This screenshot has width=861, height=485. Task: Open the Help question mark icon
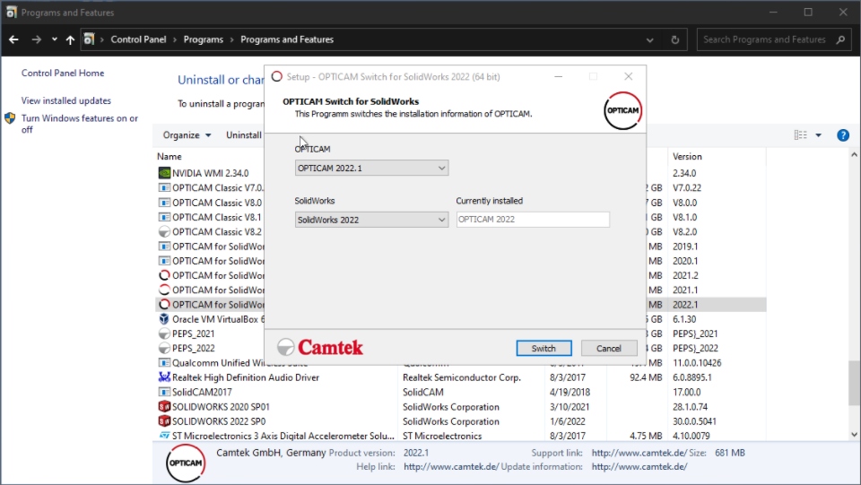tap(843, 135)
